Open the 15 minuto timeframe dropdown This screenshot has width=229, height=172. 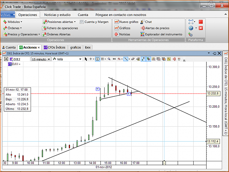point(41,59)
